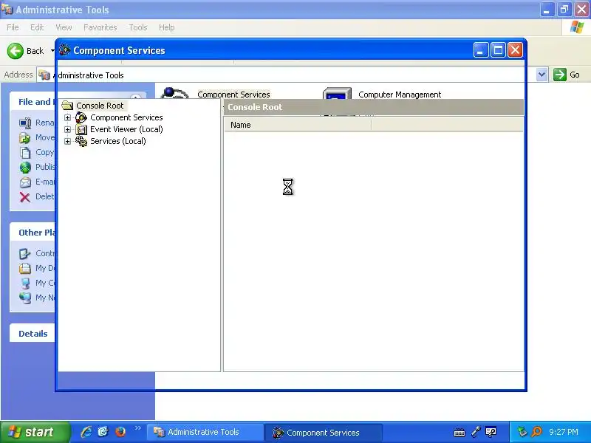
Task: Click the Copy task icon in sidebar
Action: 25,153
